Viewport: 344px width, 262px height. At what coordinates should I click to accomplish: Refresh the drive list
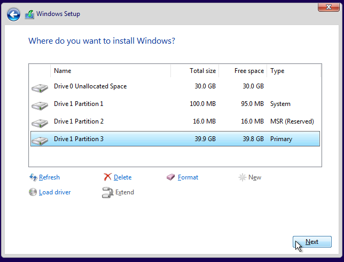coord(49,177)
